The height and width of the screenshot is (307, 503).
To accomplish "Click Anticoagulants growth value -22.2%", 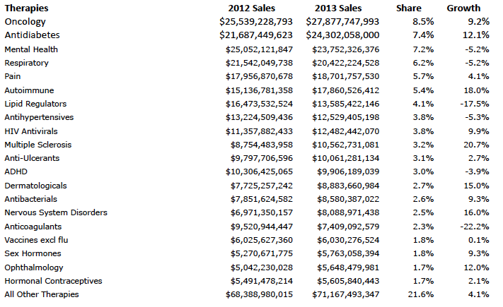I will 475,227.
